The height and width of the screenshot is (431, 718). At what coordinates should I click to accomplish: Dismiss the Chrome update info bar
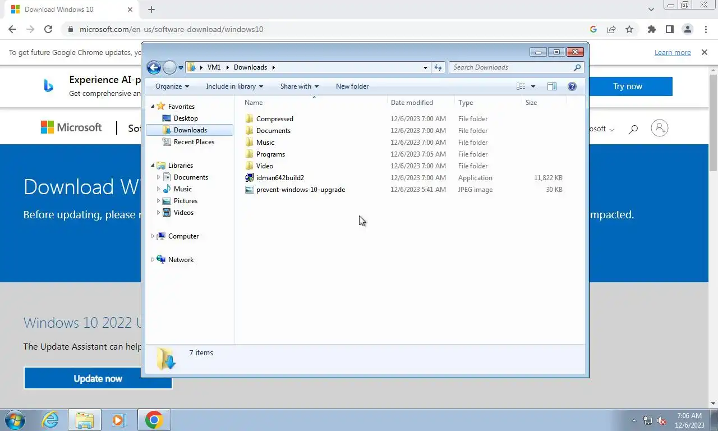pos(704,52)
